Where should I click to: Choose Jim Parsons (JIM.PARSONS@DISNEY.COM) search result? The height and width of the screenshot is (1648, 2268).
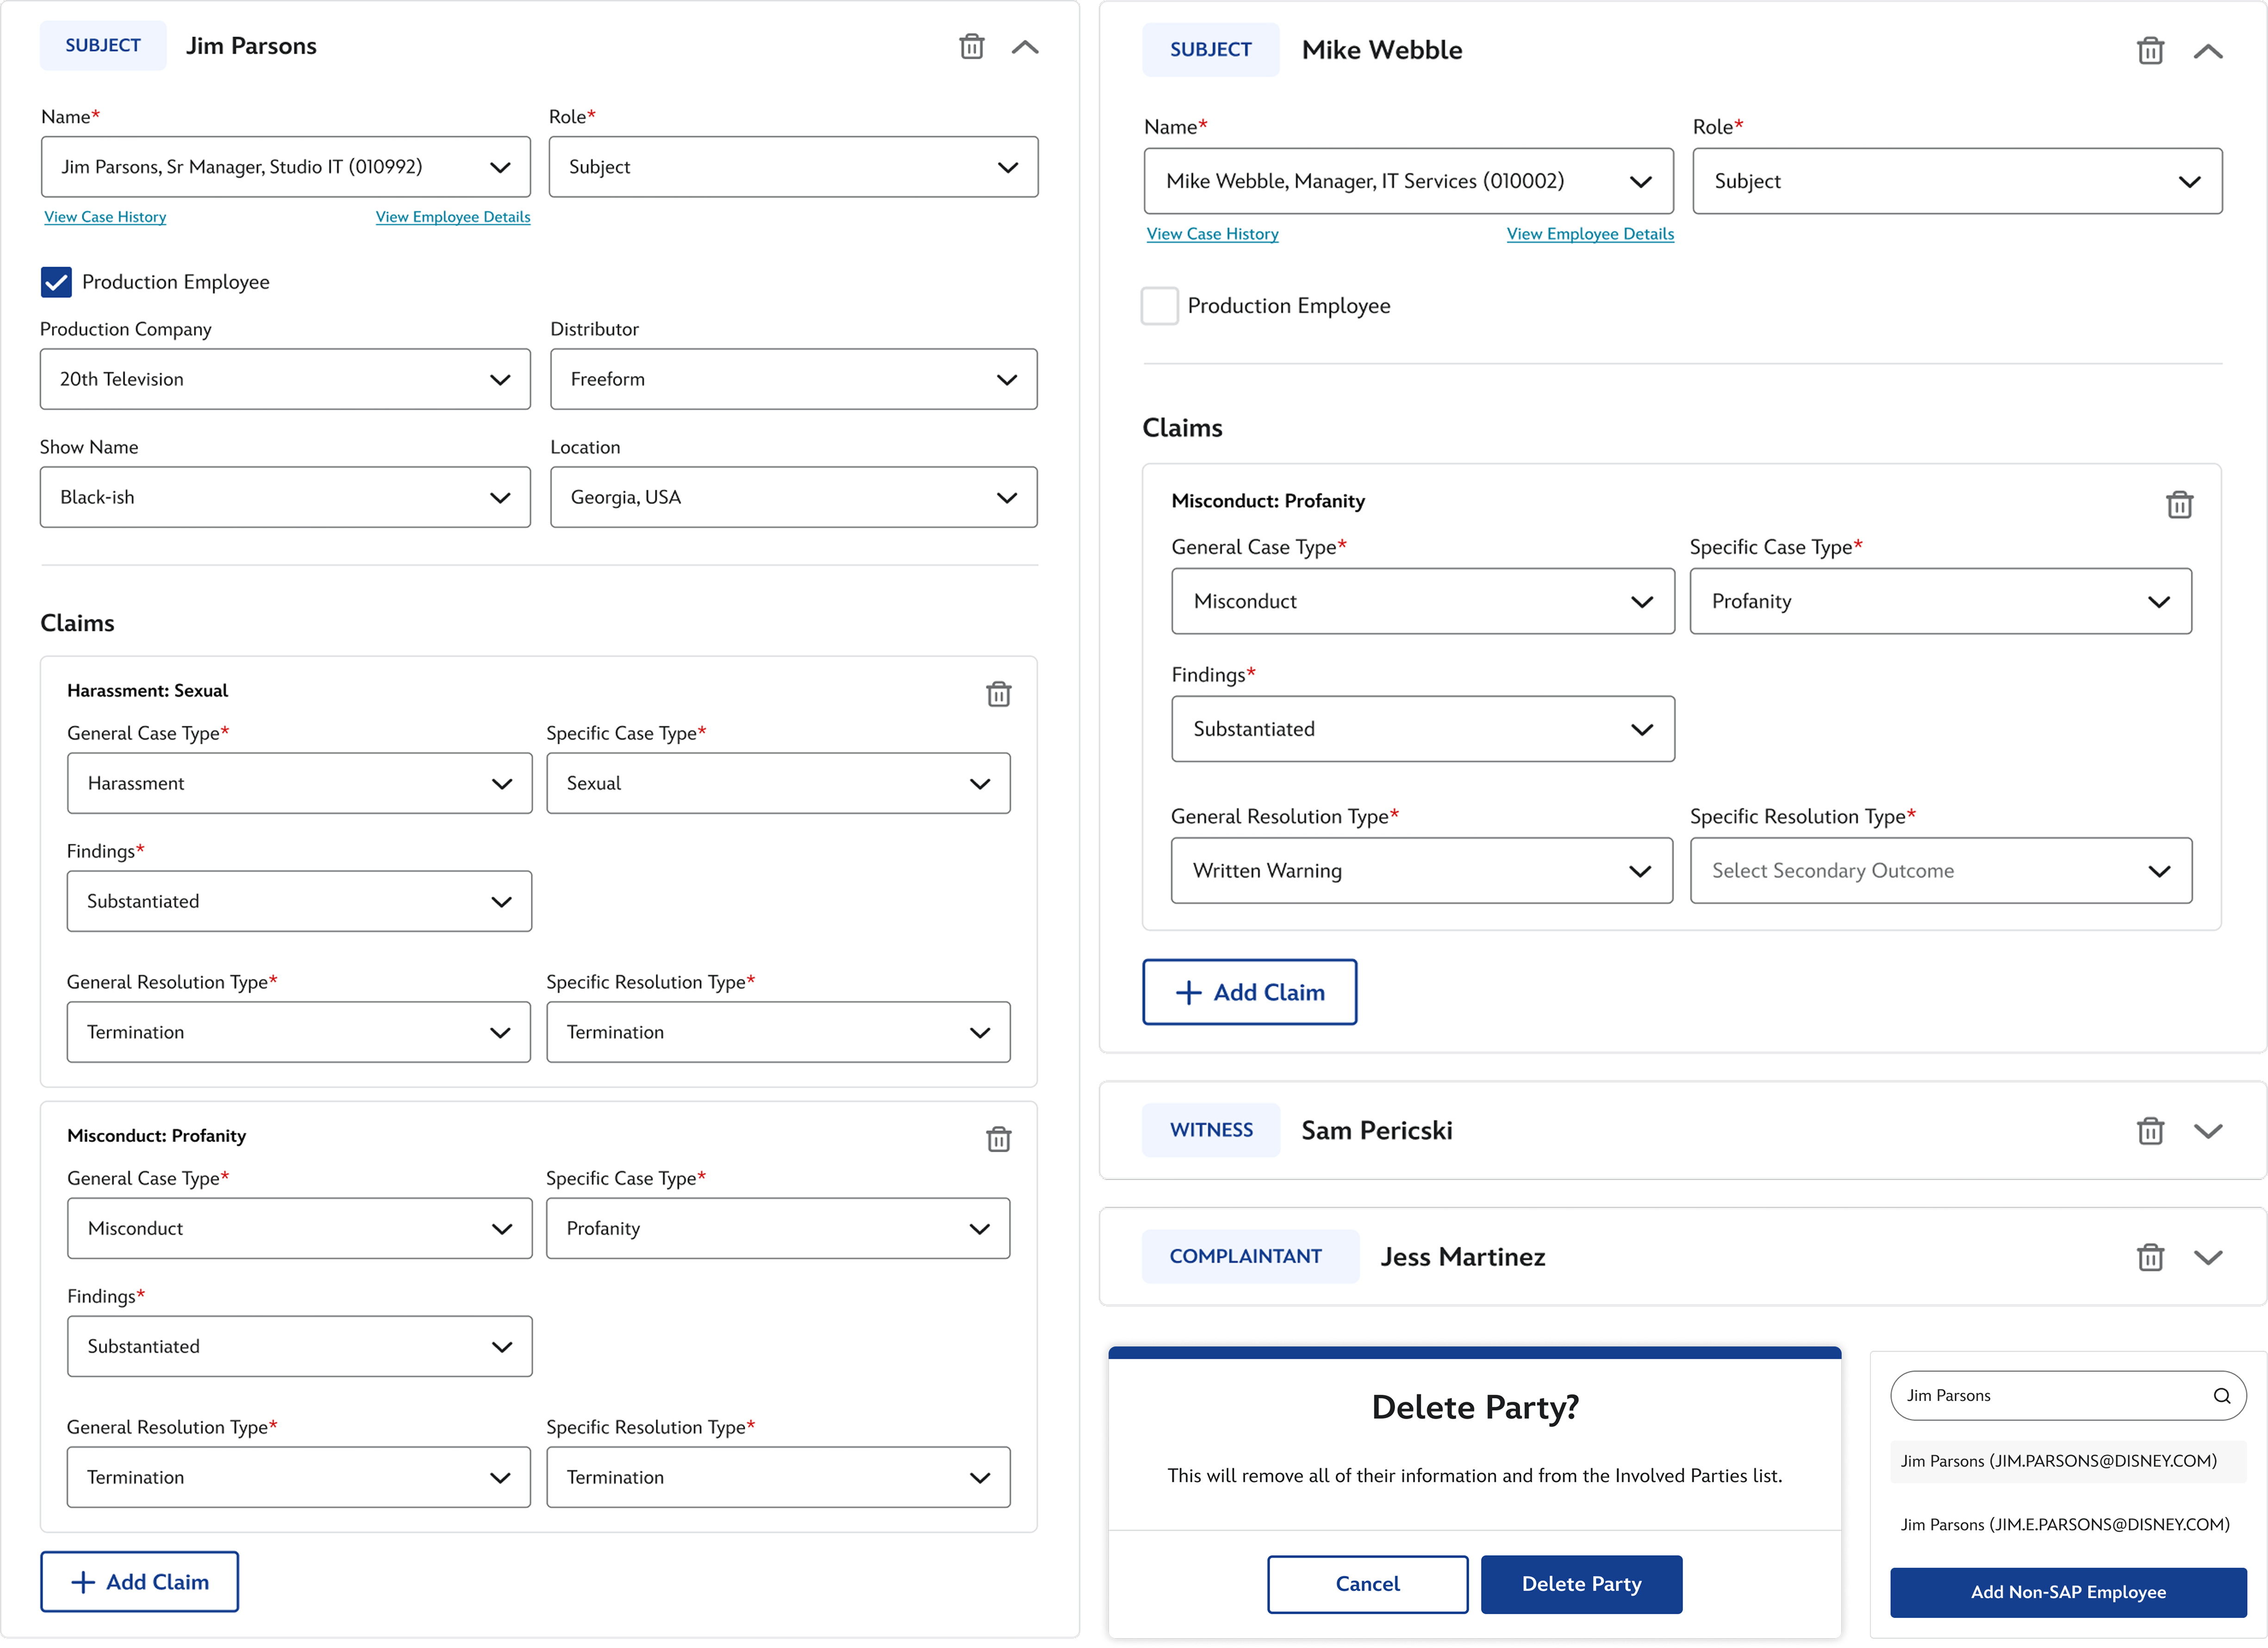tap(2058, 1461)
